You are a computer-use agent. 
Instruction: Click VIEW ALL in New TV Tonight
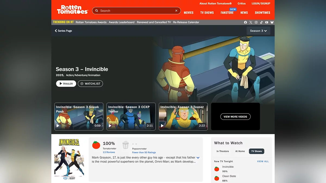pyautogui.click(x=263, y=161)
